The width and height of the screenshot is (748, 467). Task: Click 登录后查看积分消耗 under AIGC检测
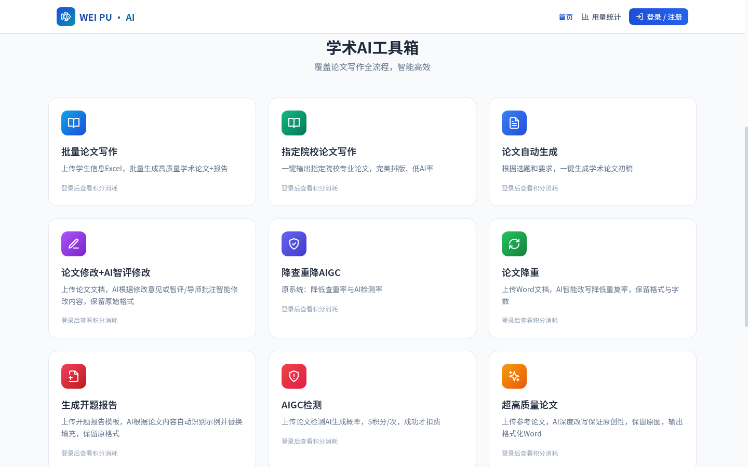tap(310, 441)
